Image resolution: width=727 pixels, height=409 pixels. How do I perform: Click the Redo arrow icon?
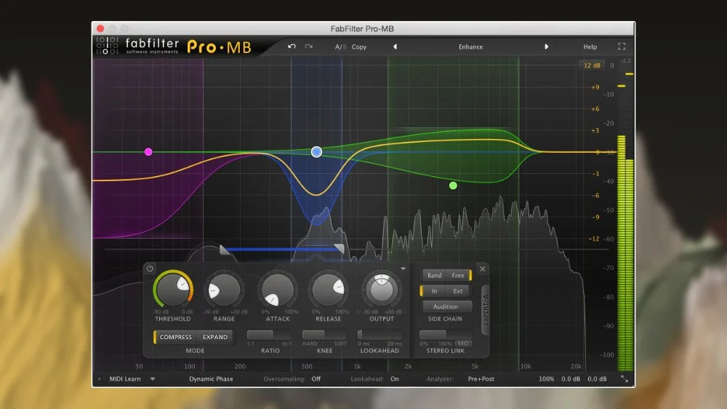[x=309, y=47]
